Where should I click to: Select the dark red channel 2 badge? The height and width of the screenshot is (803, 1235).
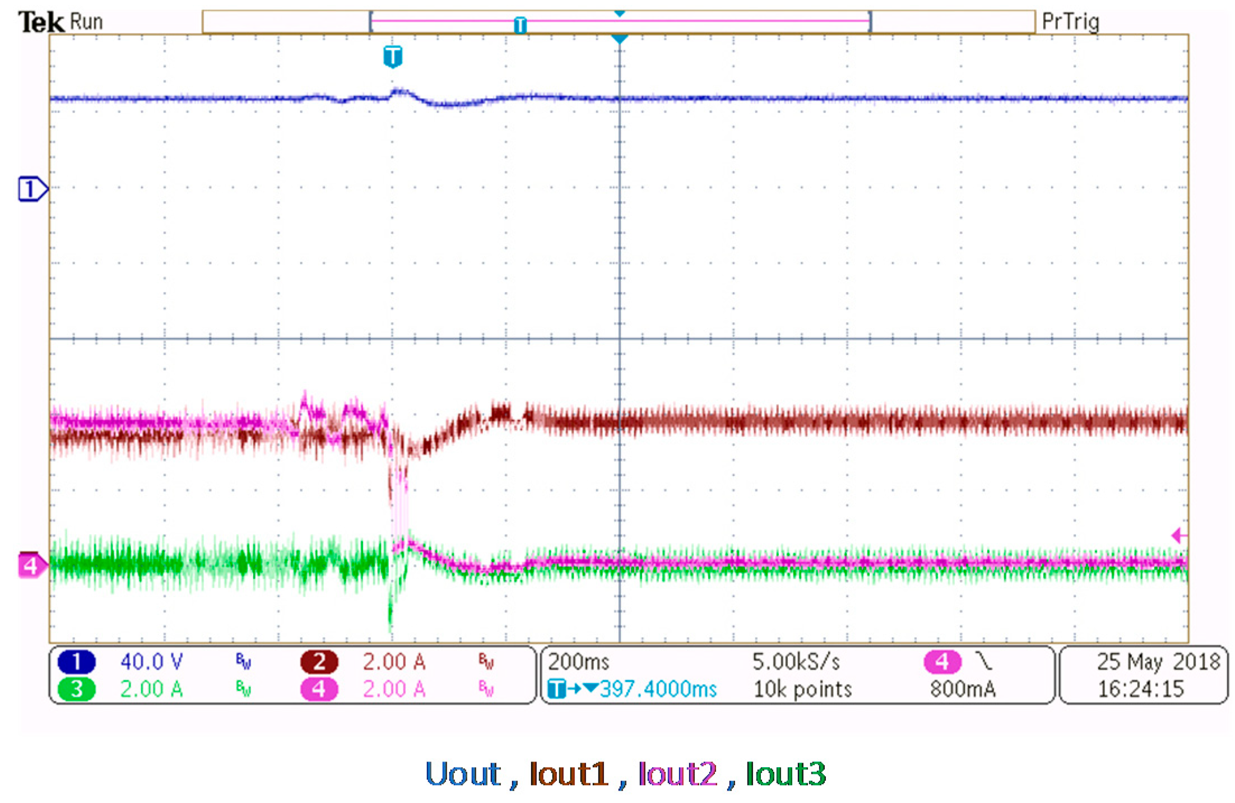point(319,662)
